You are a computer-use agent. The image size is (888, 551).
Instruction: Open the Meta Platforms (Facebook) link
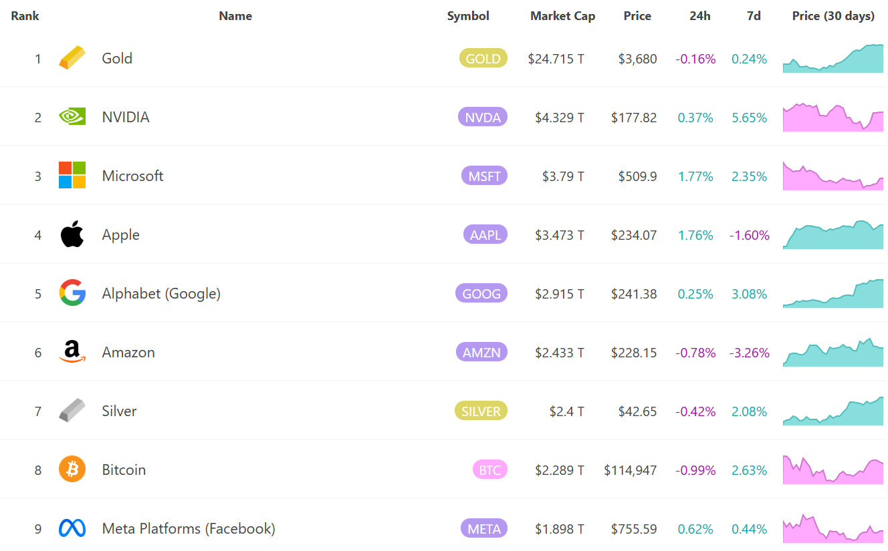click(x=189, y=528)
